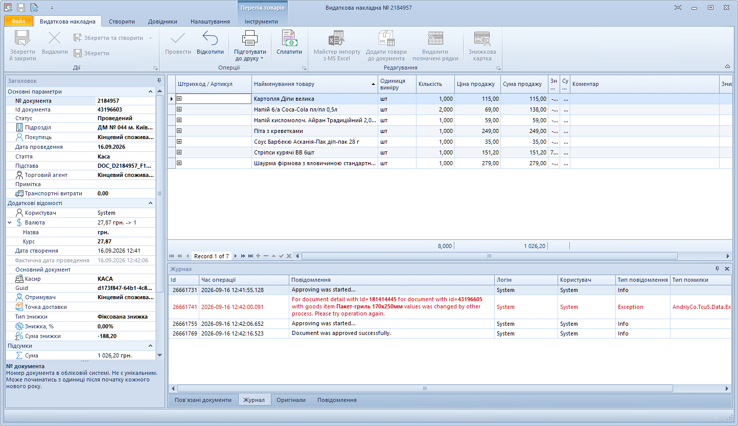738x426 pixels.
Task: Close the Журнал panel
Action: [727, 268]
